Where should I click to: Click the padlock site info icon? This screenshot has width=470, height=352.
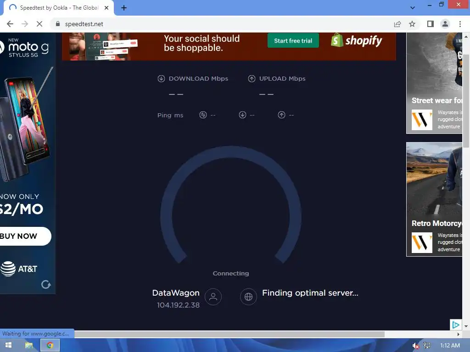pos(58,24)
